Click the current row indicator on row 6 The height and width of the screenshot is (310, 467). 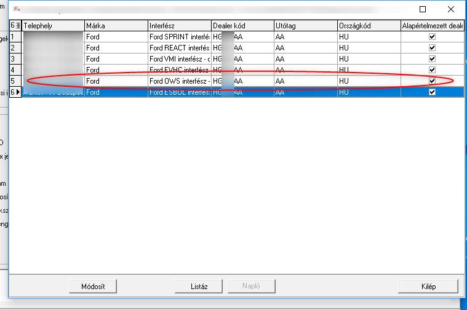[15, 92]
